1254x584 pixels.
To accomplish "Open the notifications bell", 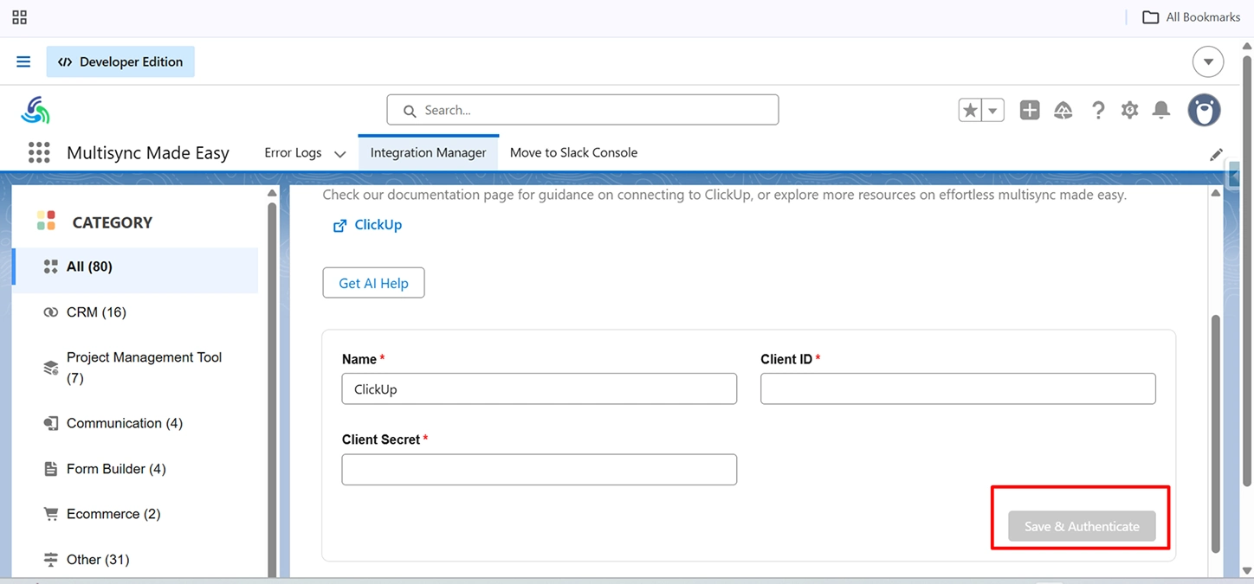I will pos(1161,110).
